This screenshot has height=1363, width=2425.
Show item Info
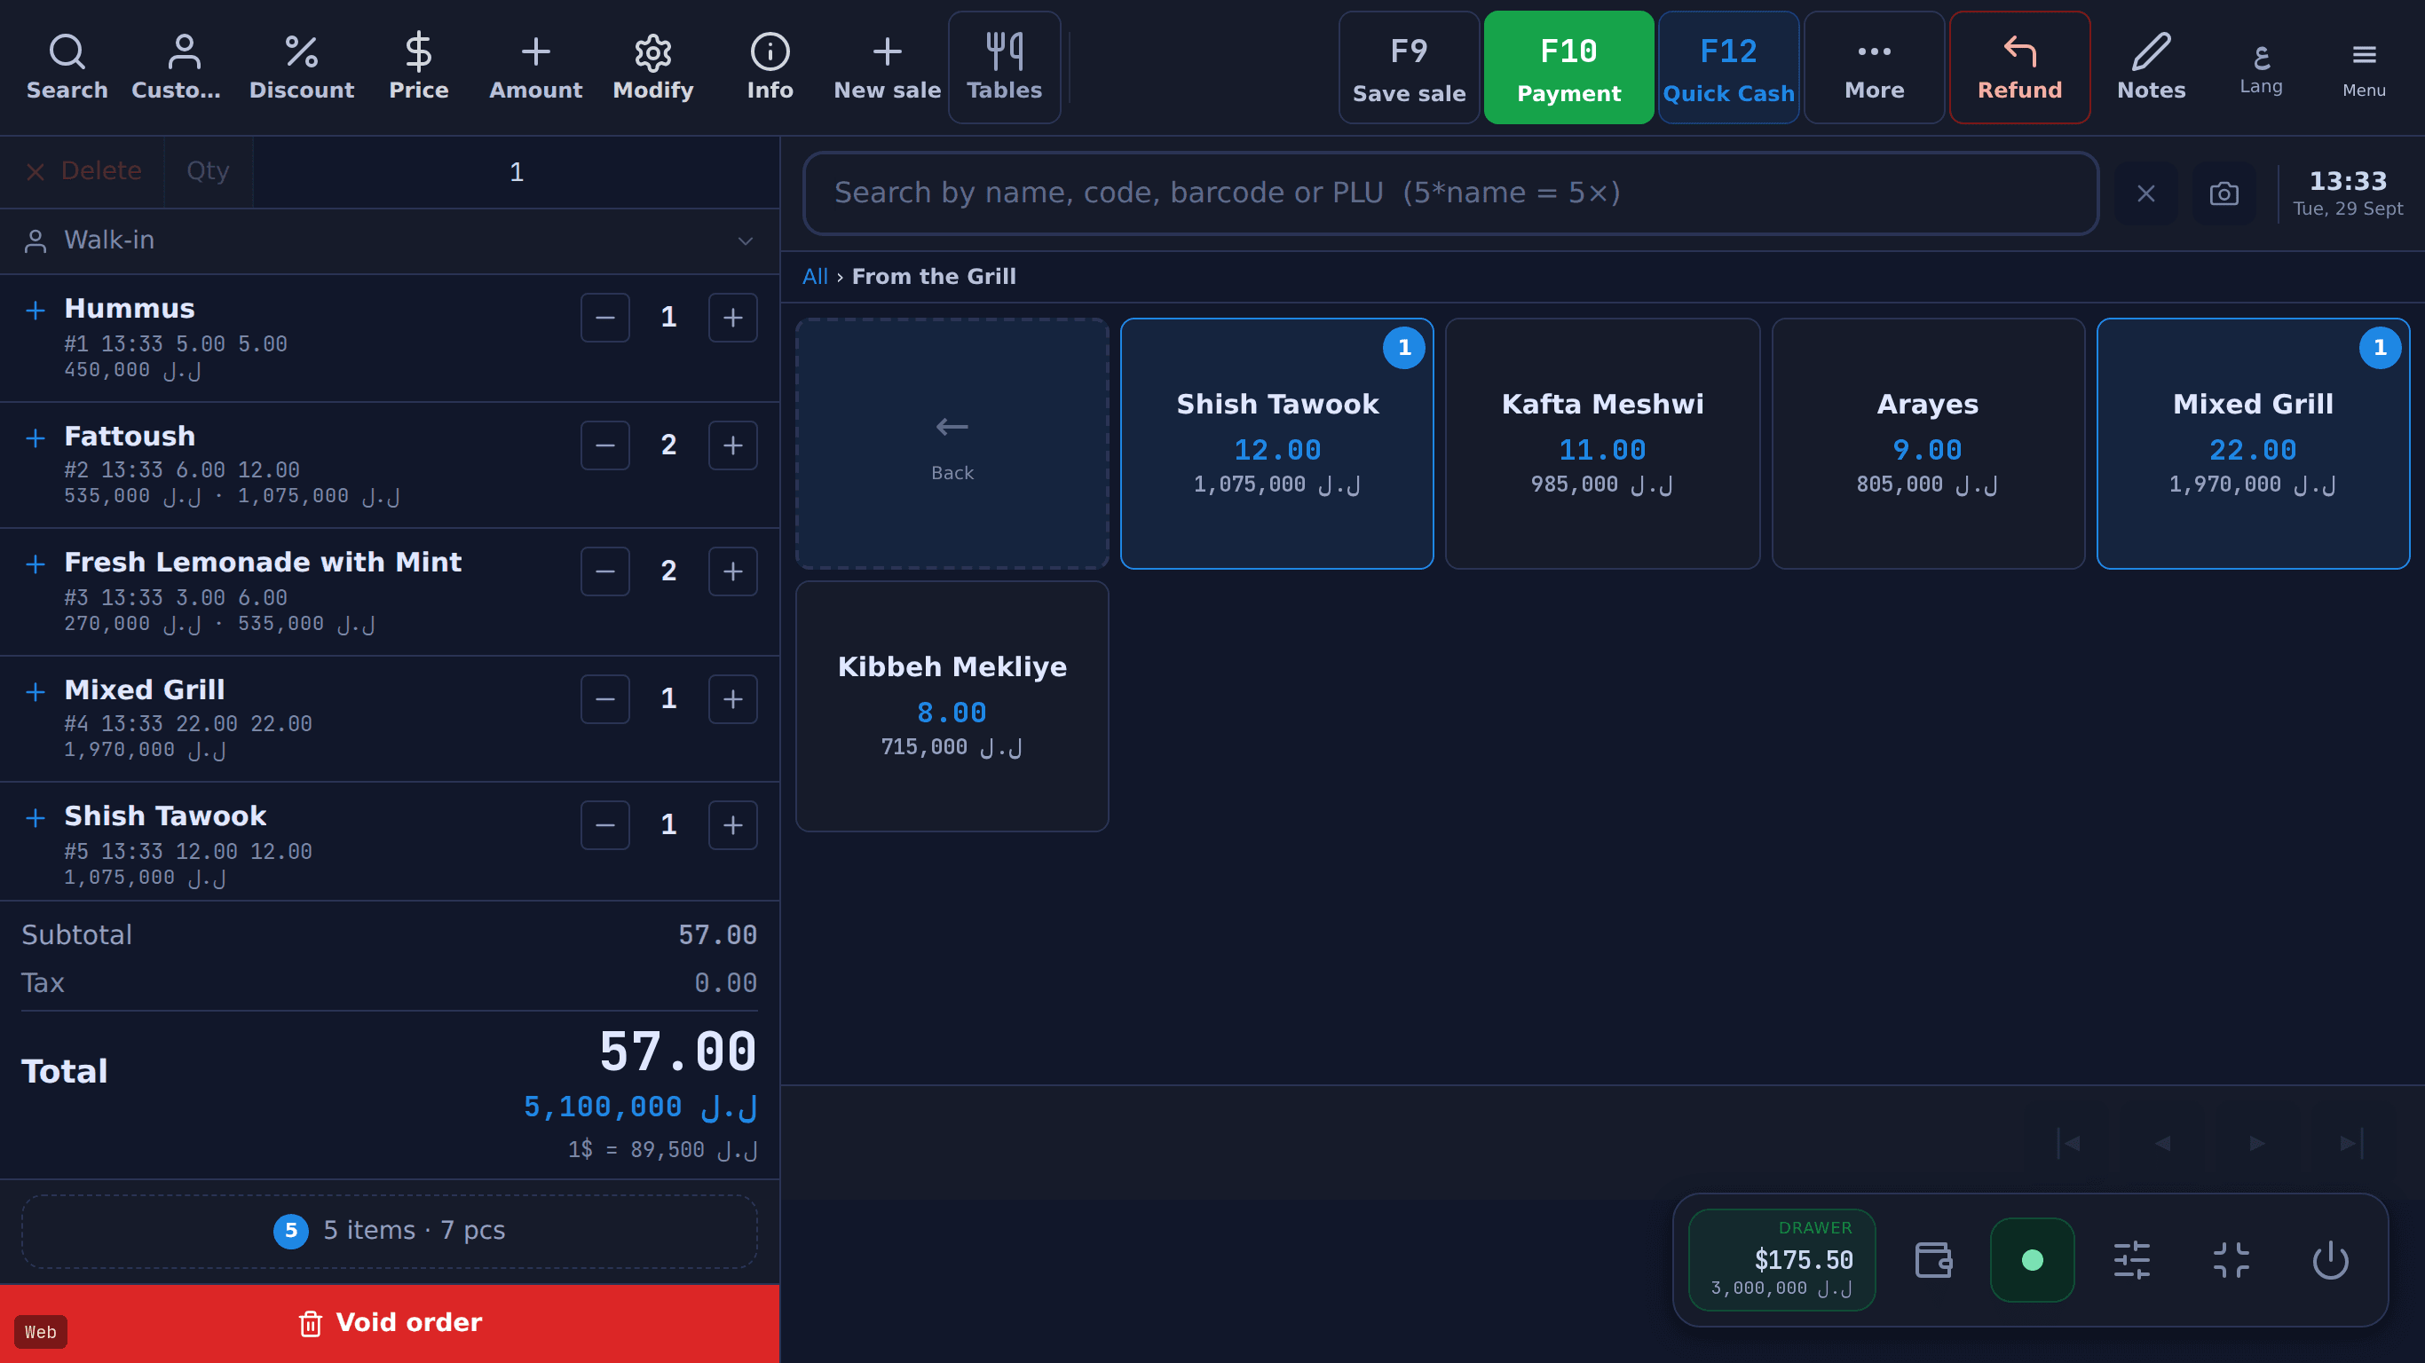coord(769,67)
